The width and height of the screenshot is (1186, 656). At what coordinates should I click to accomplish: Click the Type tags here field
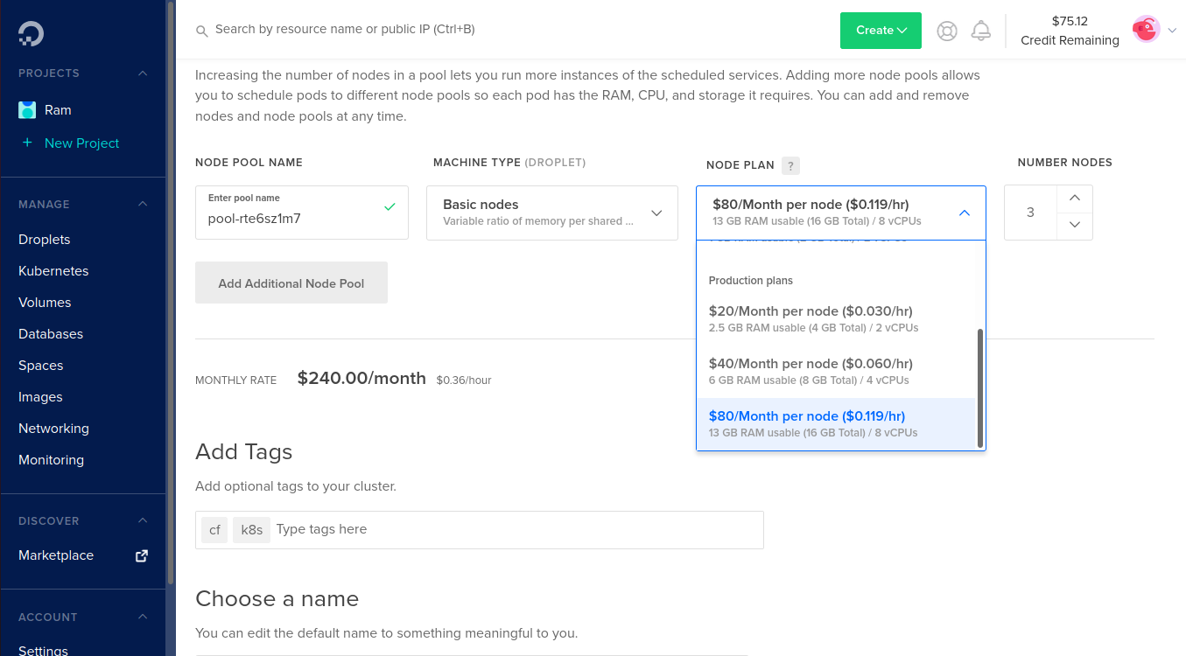pos(516,530)
